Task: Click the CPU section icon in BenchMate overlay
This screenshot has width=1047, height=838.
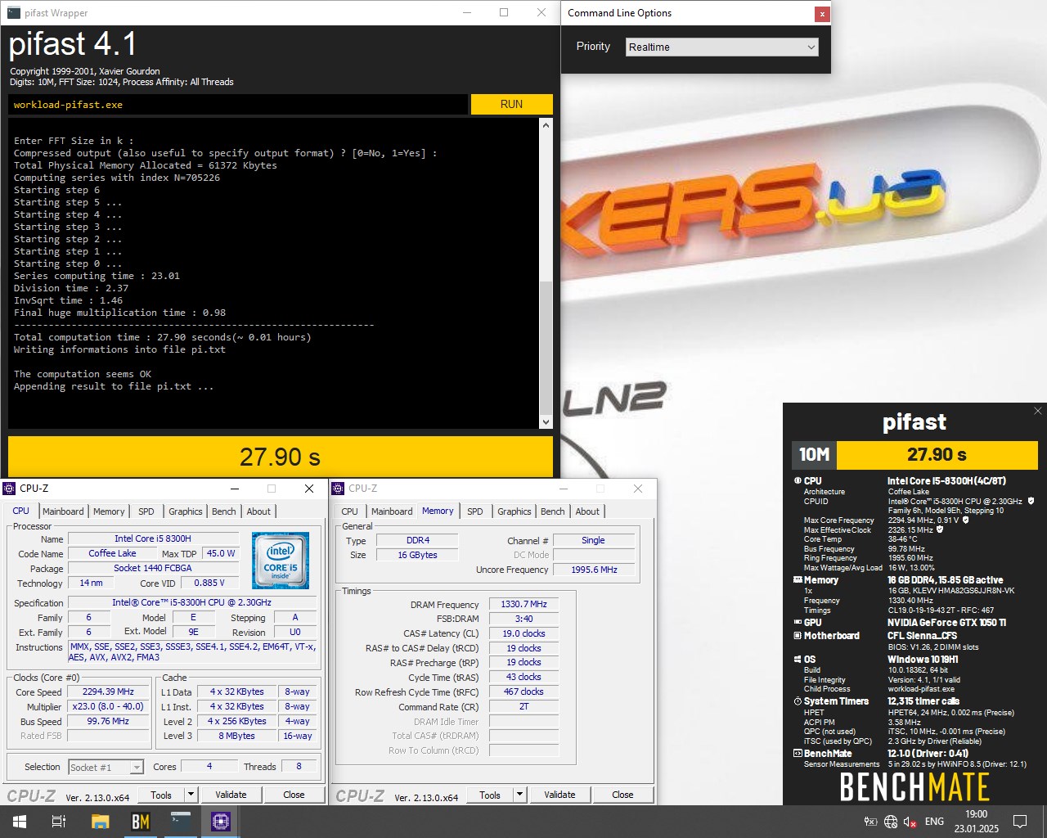Action: pyautogui.click(x=798, y=481)
